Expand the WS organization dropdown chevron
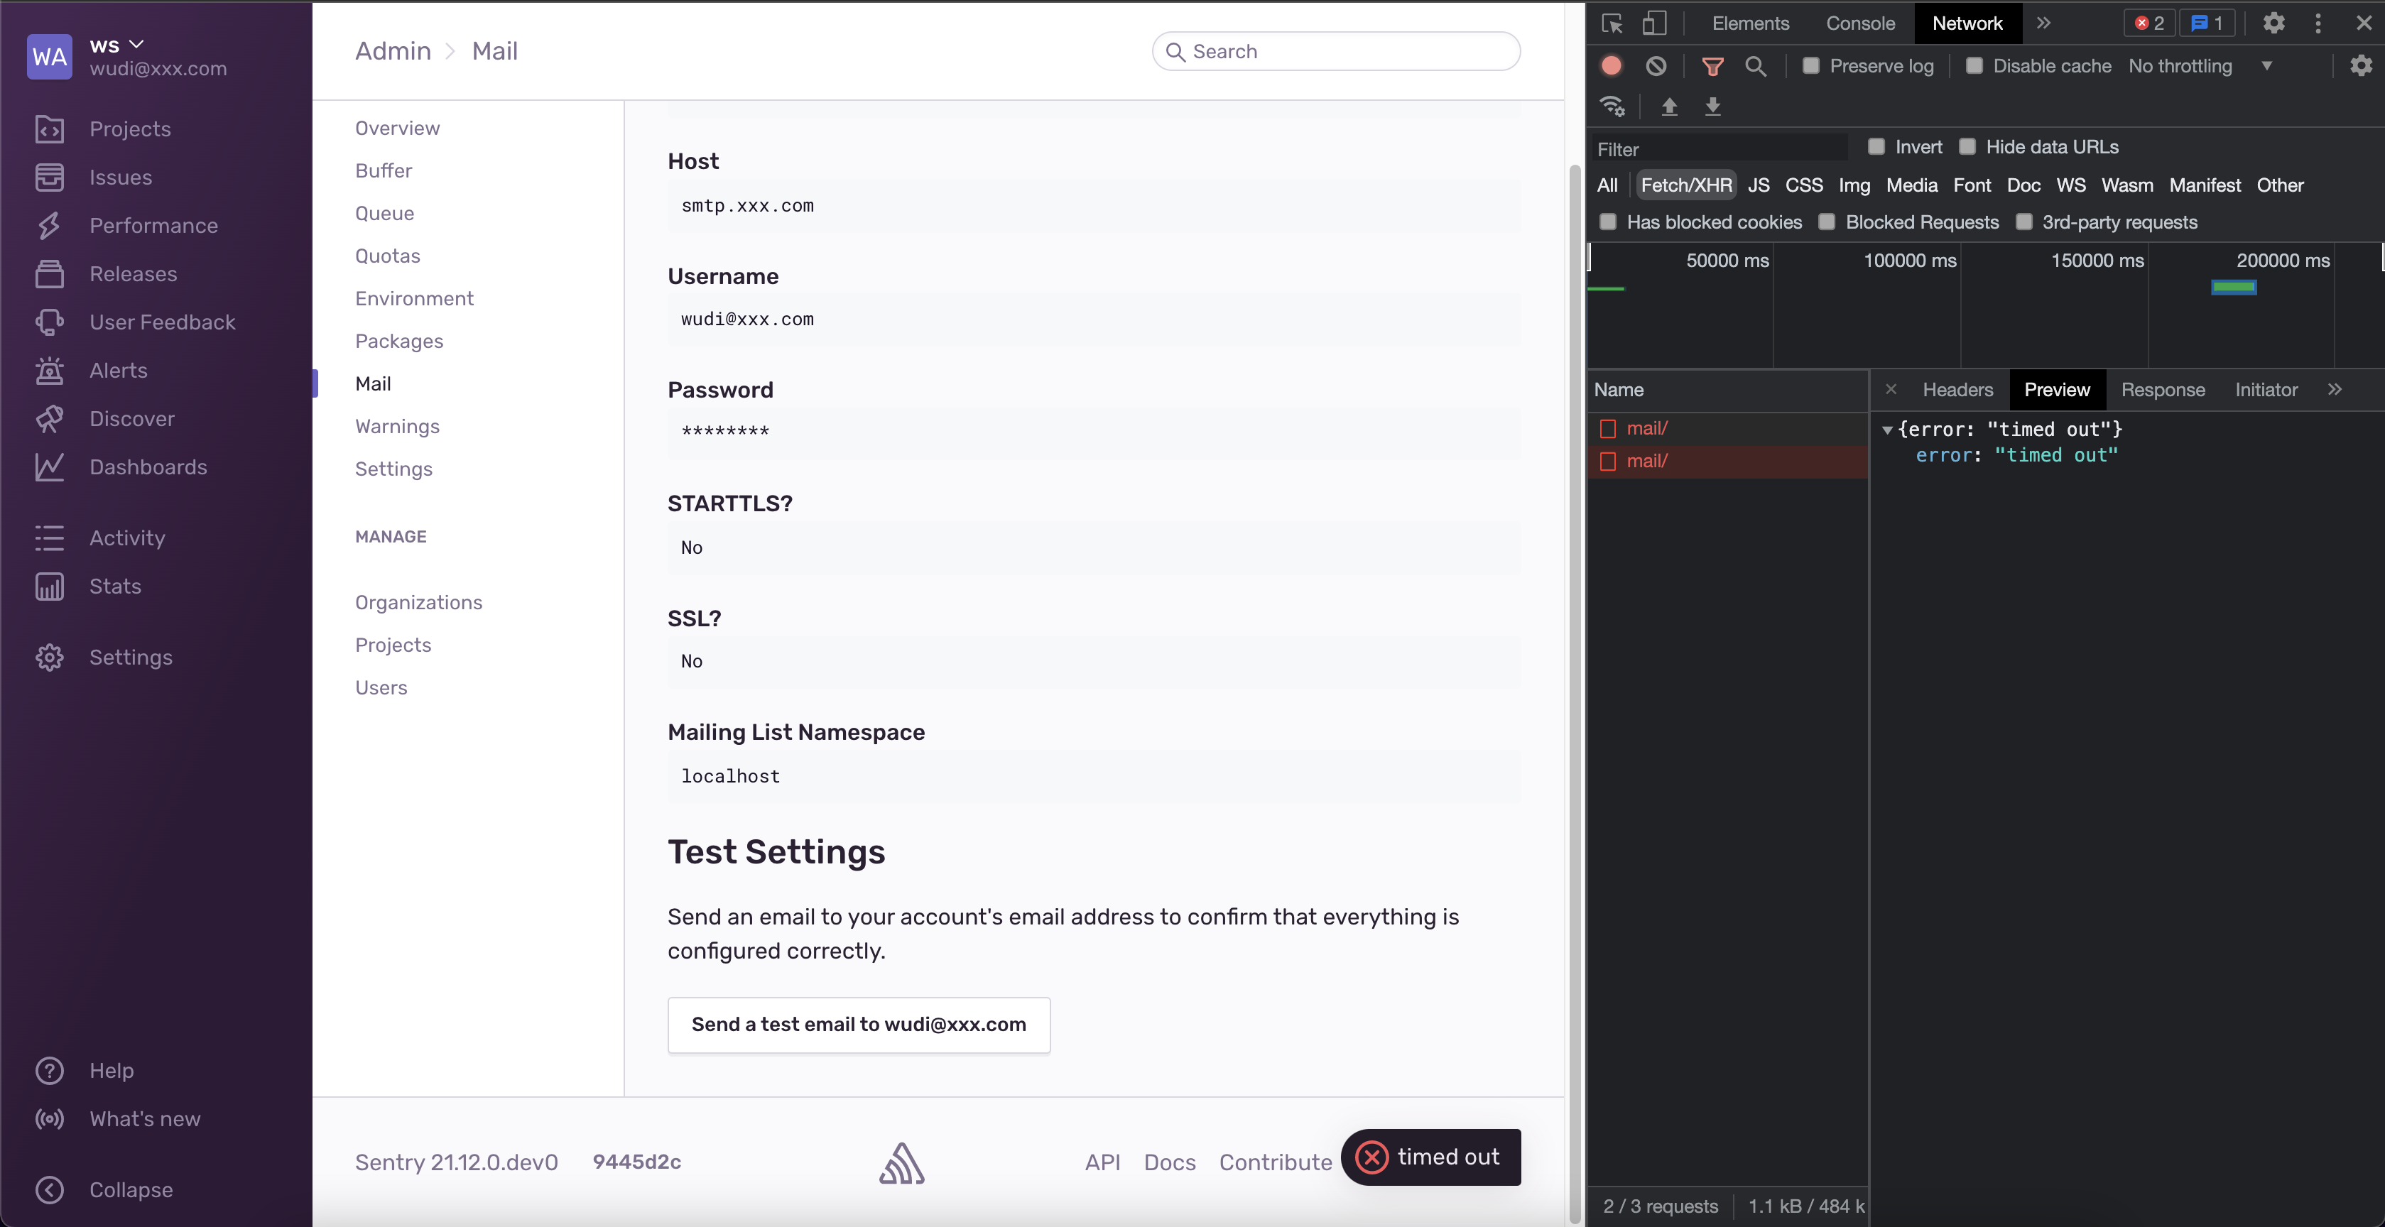This screenshot has width=2385, height=1227. tap(137, 45)
